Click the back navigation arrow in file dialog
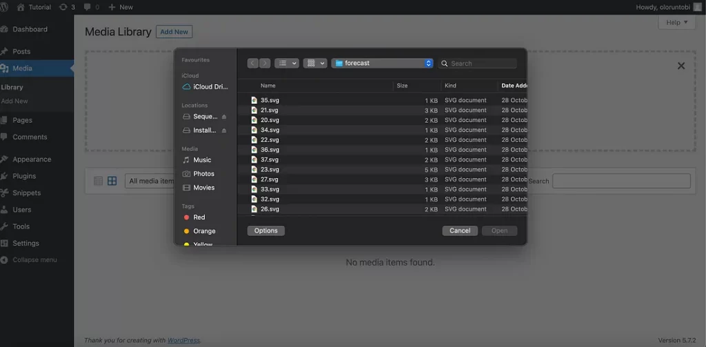Viewport: 706px width, 347px height. pos(253,63)
